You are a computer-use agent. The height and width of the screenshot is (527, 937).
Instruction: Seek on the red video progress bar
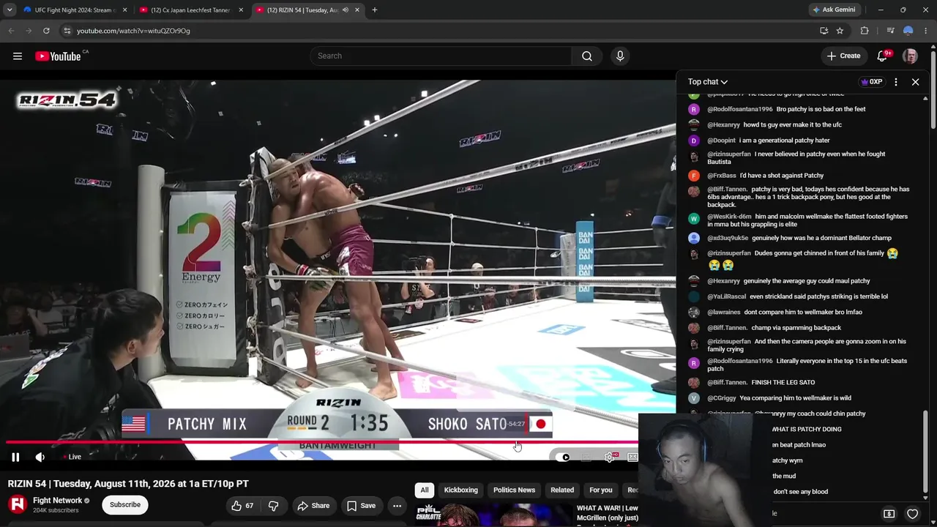(322, 442)
